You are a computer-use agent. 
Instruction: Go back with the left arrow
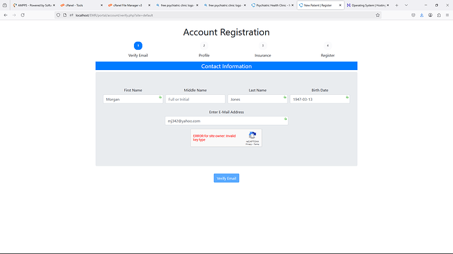[x=6, y=15]
